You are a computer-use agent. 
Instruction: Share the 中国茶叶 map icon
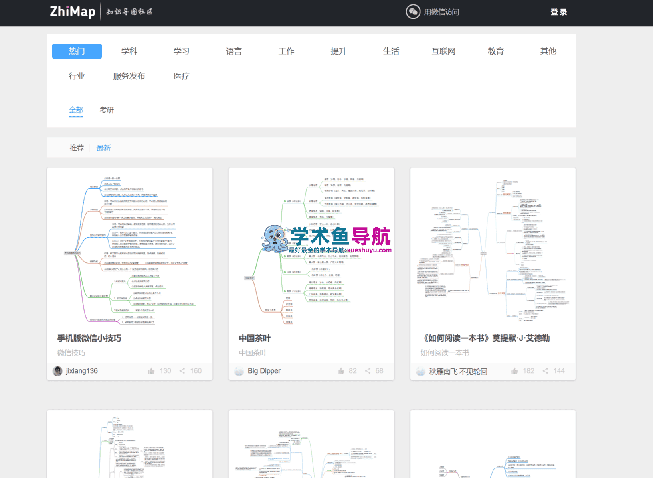(368, 371)
